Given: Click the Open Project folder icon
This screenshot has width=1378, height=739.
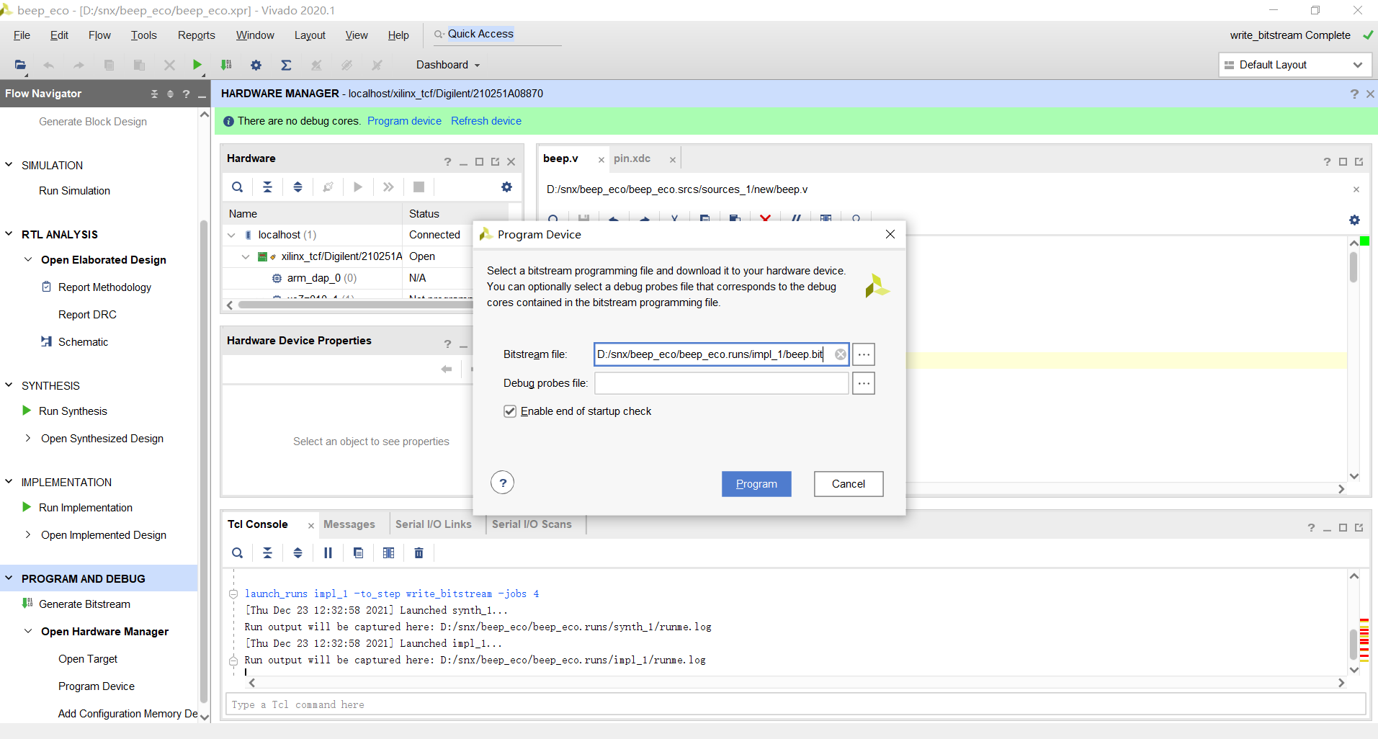Looking at the screenshot, I should coord(20,65).
